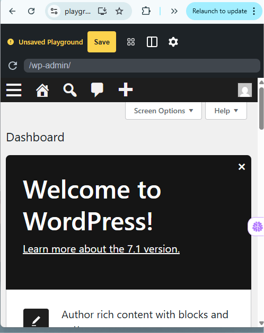264x333 pixels.
Task: Click the Dashboard heading
Action: point(35,137)
